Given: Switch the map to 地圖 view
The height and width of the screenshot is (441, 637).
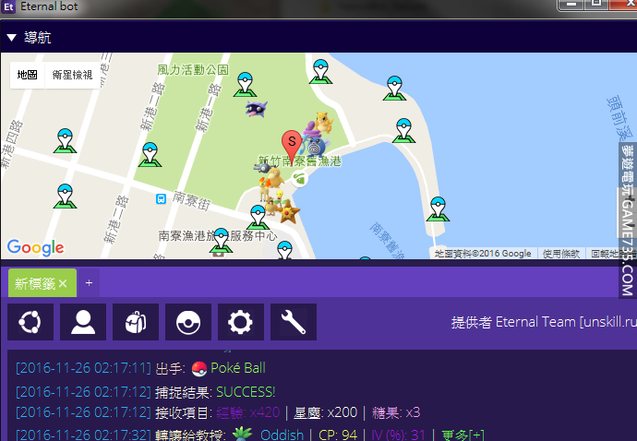Looking at the screenshot, I should (27, 75).
